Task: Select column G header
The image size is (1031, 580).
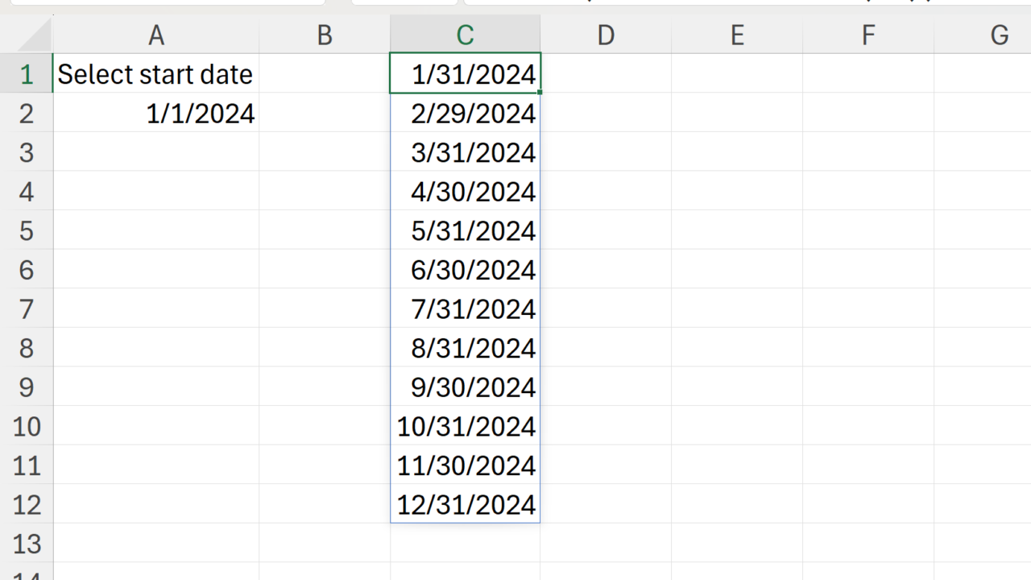Action: pyautogui.click(x=999, y=35)
